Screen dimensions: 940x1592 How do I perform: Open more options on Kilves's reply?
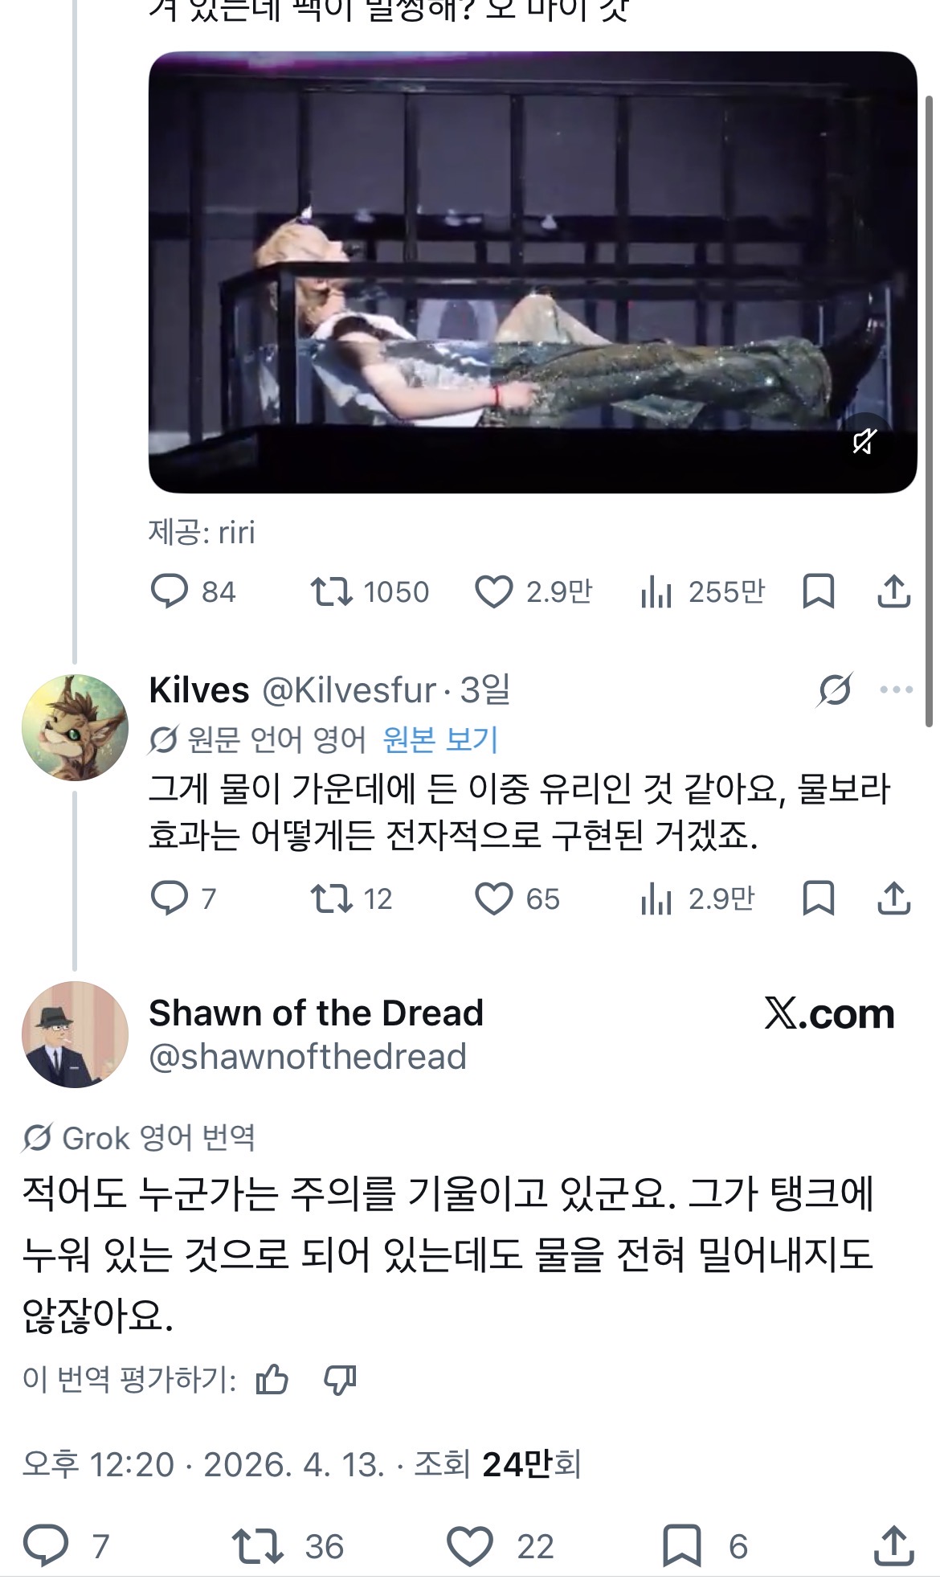tap(896, 690)
